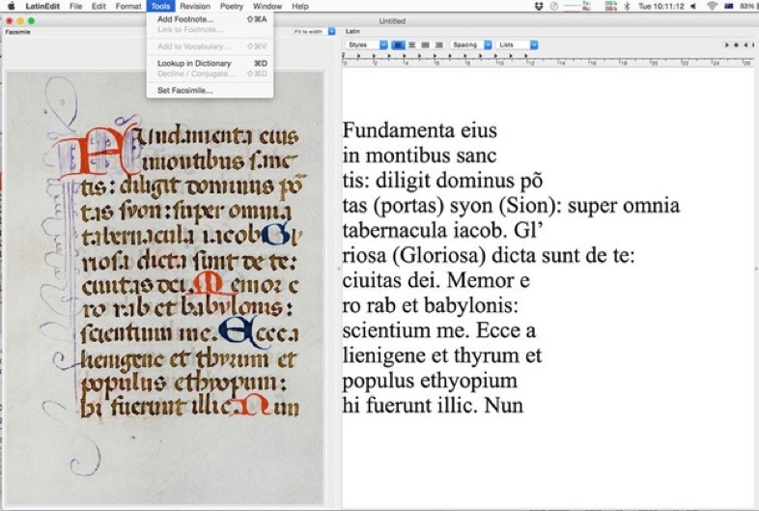Select right text alignment icon
Screen dimensions: 759x511
coord(439,45)
